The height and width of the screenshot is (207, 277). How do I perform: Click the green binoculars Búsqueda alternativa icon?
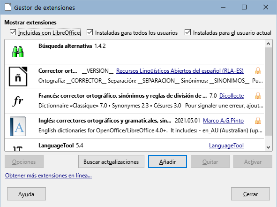pos(18,52)
